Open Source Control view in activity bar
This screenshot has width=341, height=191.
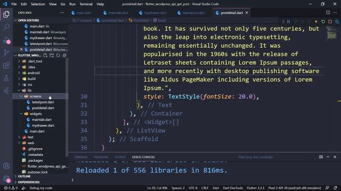[x=6, y=53]
